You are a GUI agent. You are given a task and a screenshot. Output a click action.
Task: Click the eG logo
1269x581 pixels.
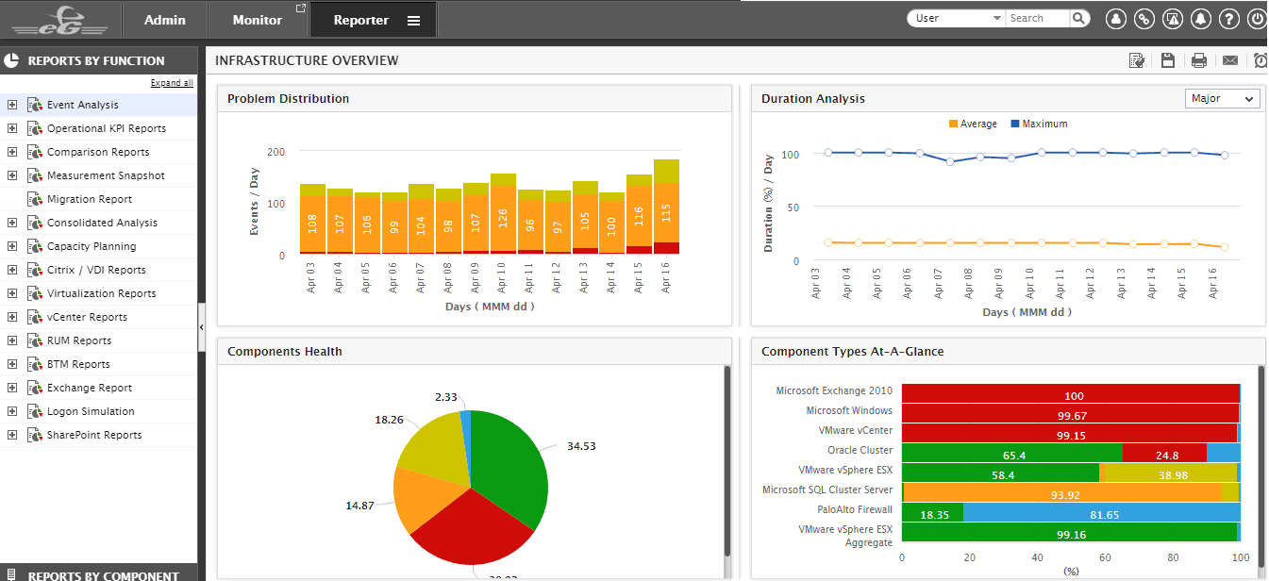[60, 19]
